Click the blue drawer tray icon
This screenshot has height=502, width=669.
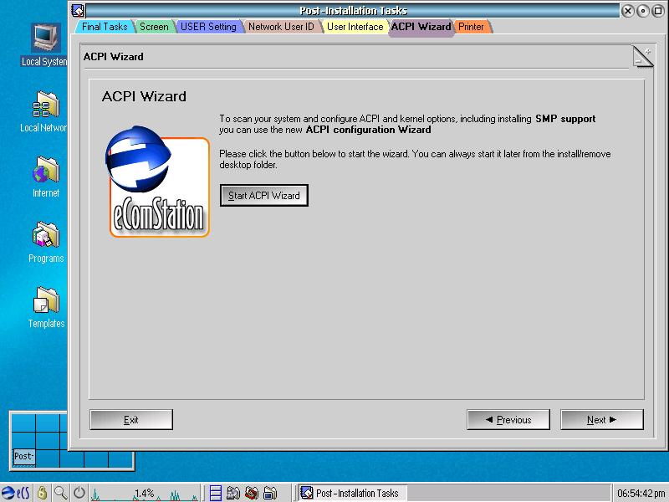(x=216, y=493)
